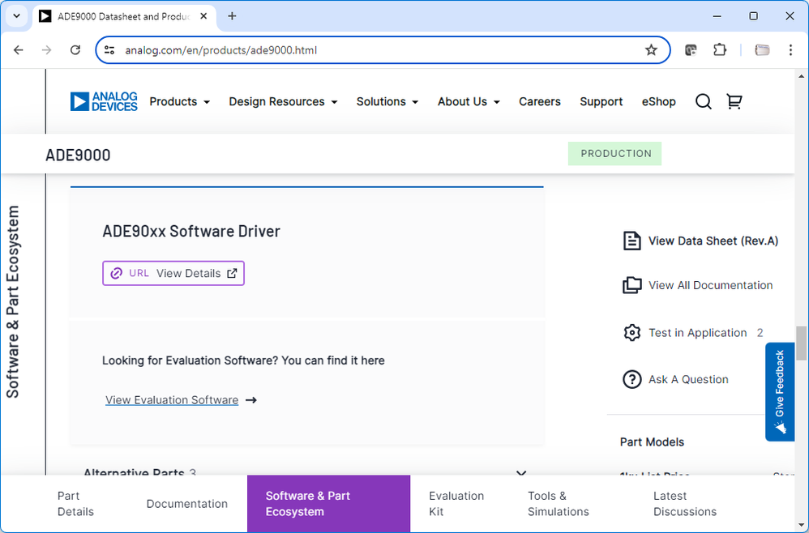Image resolution: width=809 pixels, height=533 pixels.
Task: Bookmark this page with the star icon
Action: tap(651, 50)
